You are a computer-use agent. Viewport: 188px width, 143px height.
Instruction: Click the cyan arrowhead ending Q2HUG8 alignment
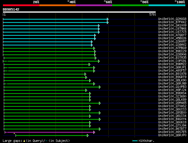tap(108, 19)
